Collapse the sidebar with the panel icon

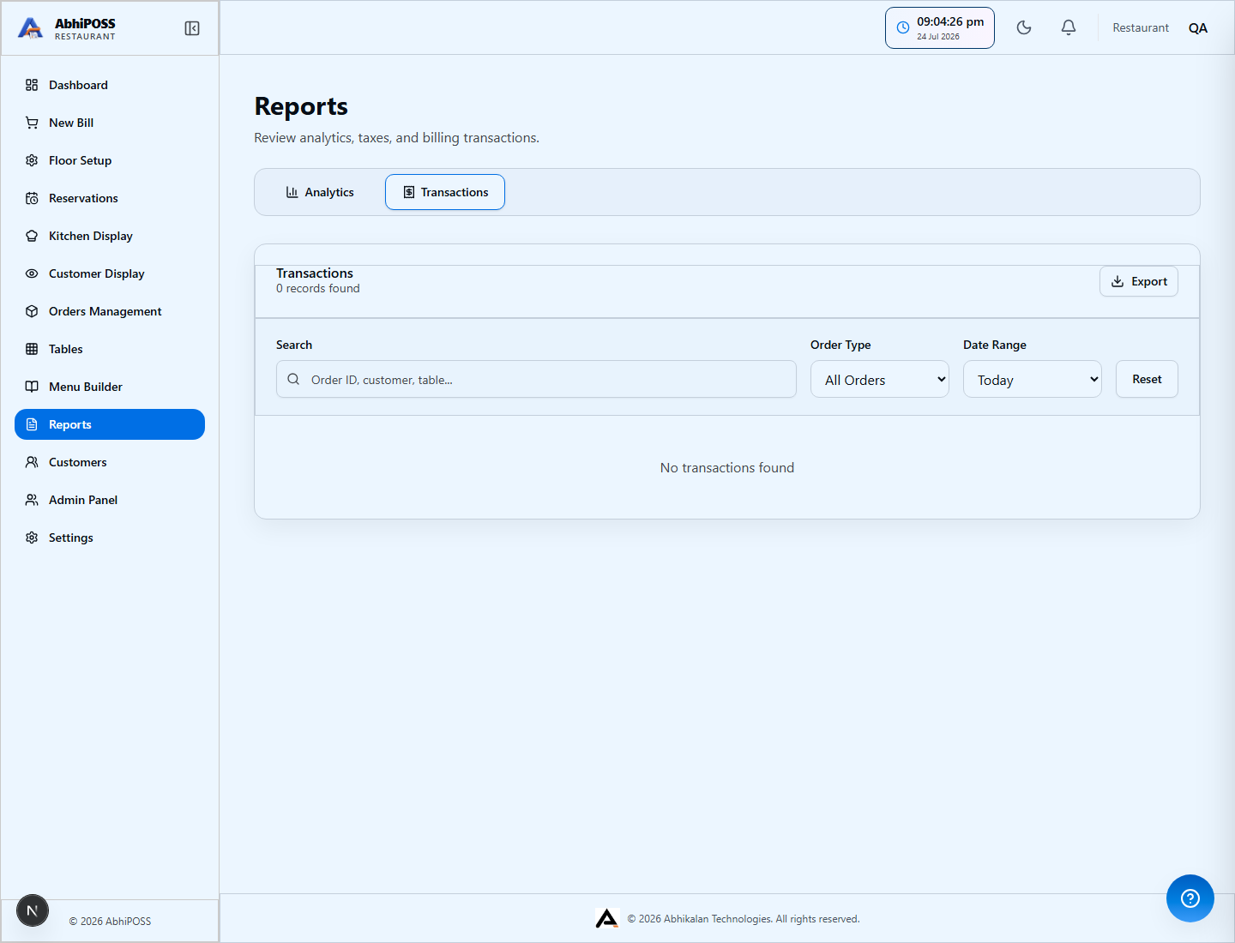click(x=192, y=28)
